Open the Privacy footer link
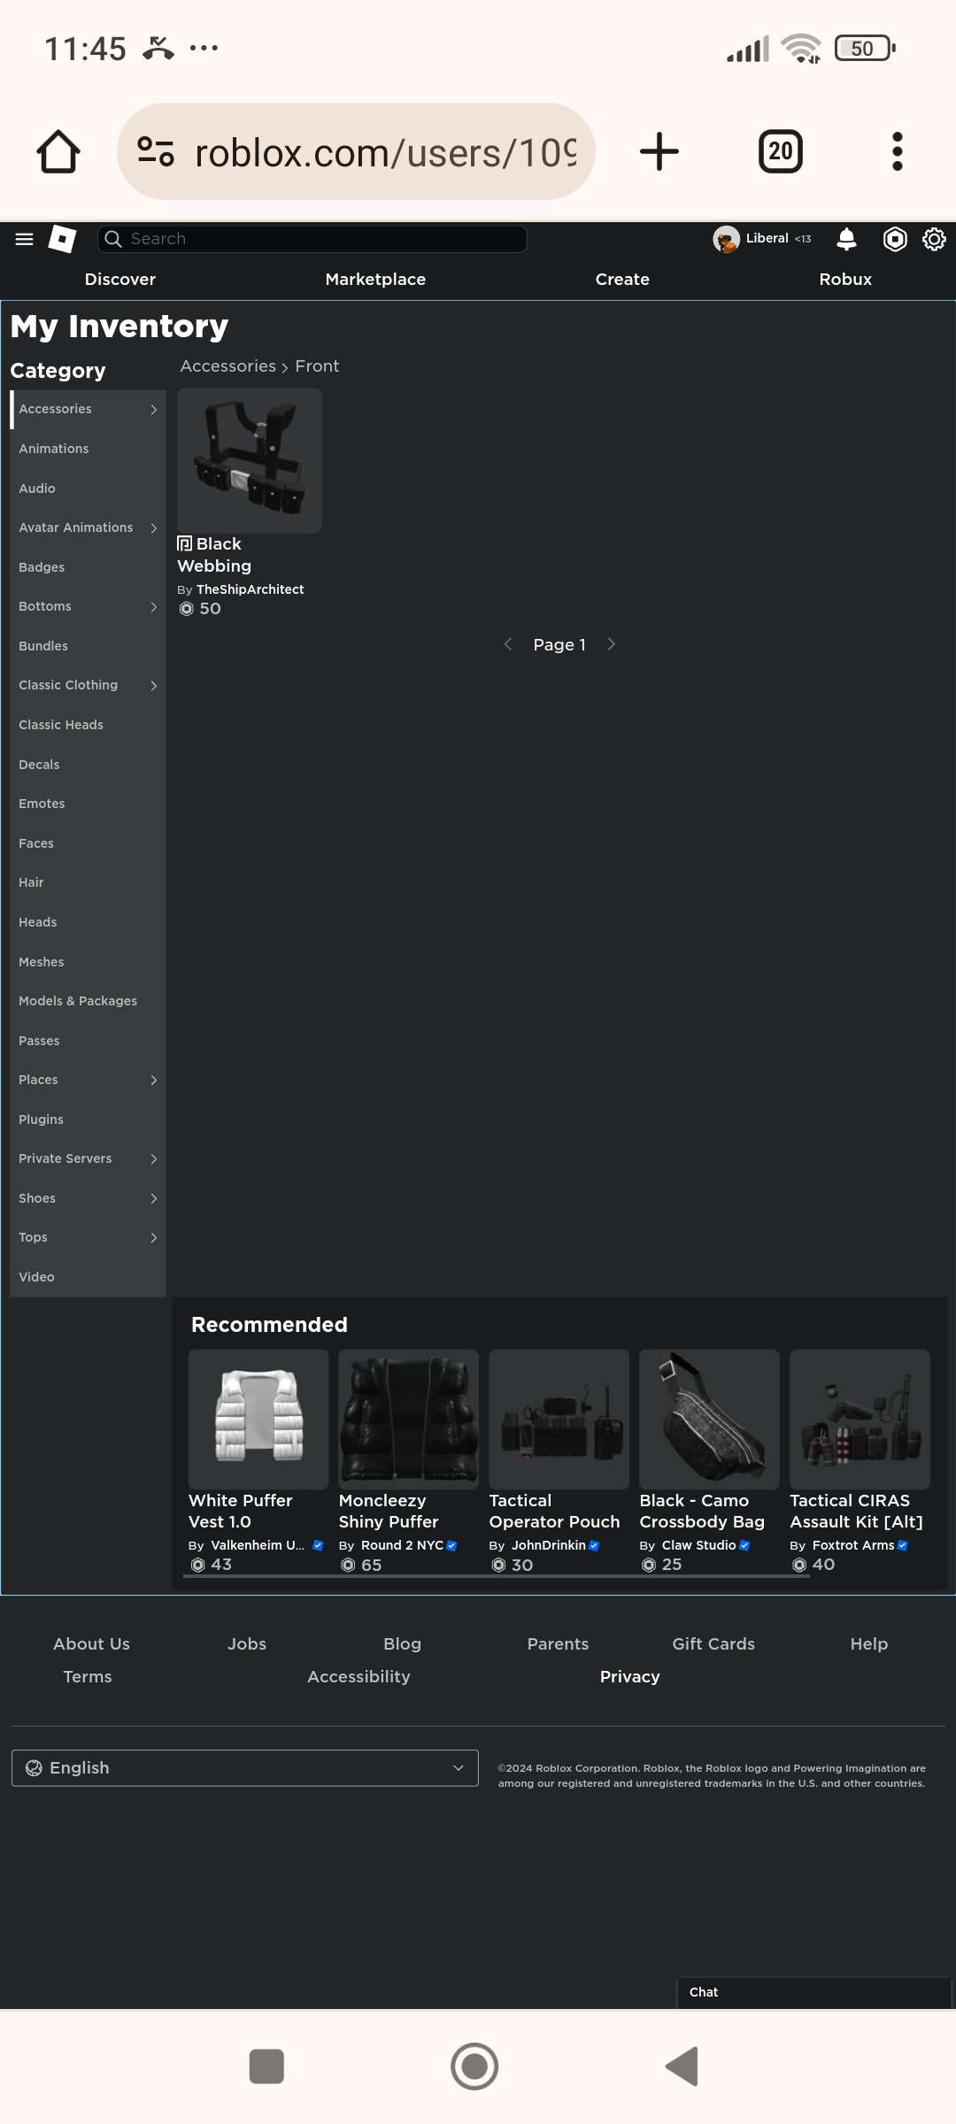956x2124 pixels. coord(630,1677)
